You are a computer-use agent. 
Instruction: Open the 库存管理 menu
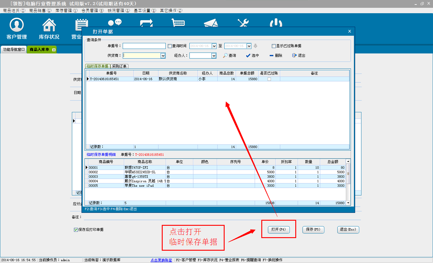coord(66,11)
